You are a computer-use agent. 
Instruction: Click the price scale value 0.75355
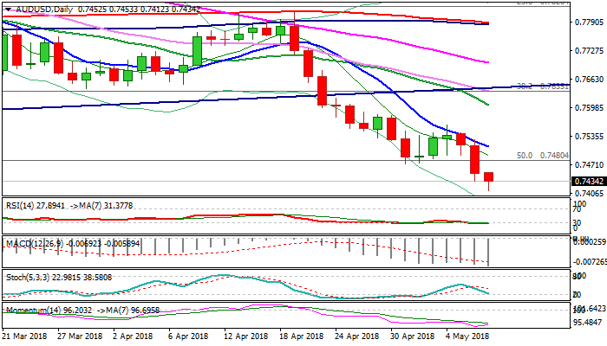tap(589, 137)
